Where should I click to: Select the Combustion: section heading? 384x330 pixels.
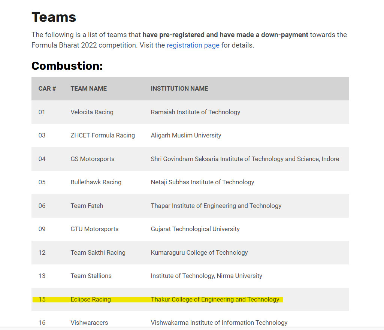[67, 66]
